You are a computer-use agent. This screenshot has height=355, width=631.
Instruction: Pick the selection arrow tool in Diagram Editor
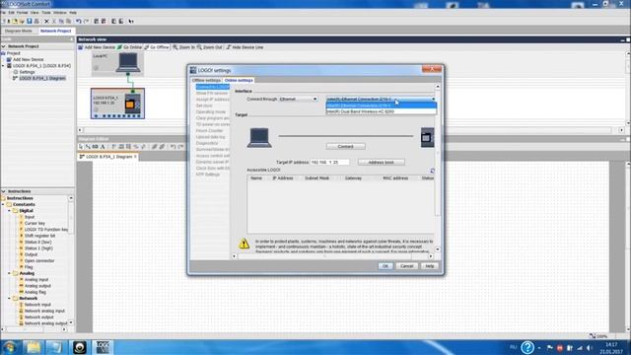81,147
